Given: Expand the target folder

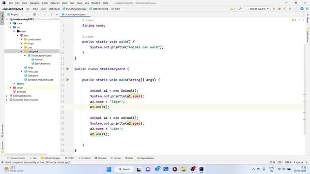Looking at the screenshot, I should pyautogui.click(x=11, y=87).
